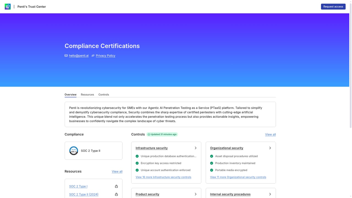Viewport: 352px width, 198px height.
Task: Click green check beside Encryption key access restricted
Action: [137, 163]
